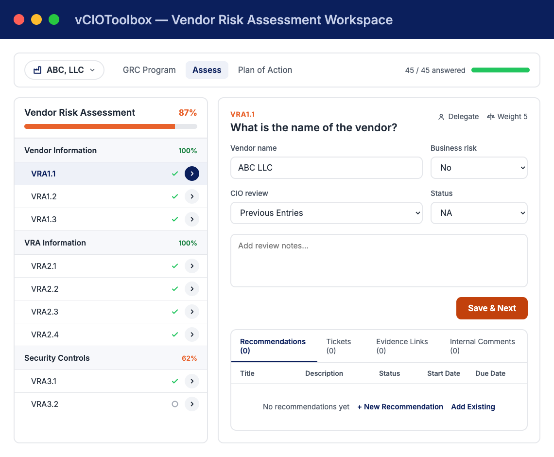Screen dimensions: 554x457
Task: Click the question heading about vendor name
Action: click(x=313, y=127)
